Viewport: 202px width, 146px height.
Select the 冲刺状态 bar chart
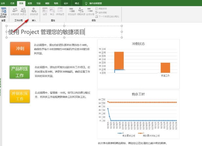[x=138, y=64]
